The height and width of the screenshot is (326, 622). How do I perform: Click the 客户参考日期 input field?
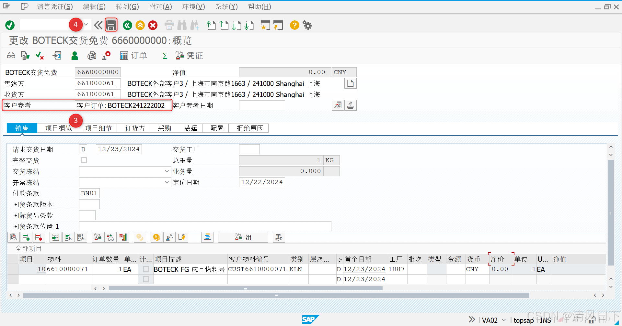pyautogui.click(x=262, y=105)
